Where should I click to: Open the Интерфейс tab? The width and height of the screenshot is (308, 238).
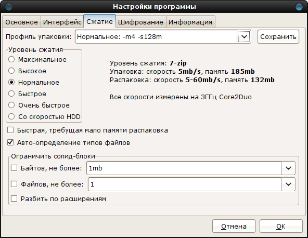62,22
